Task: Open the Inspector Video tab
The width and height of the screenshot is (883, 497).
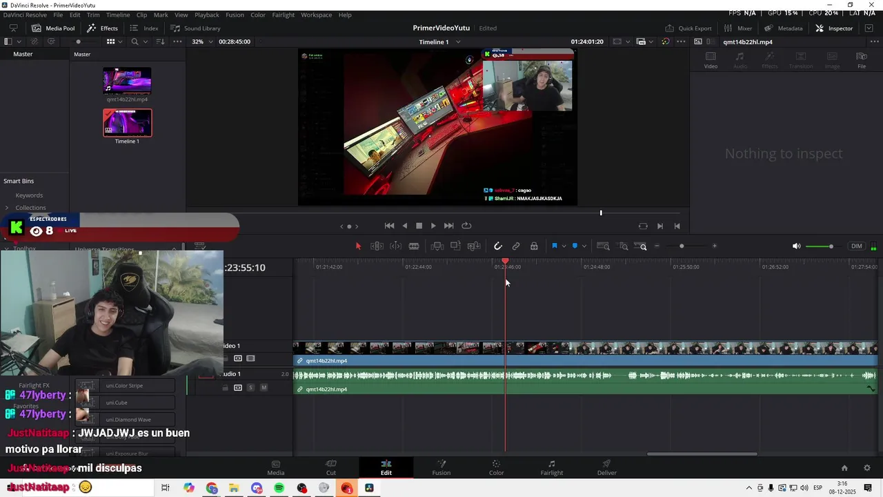Action: [711, 61]
